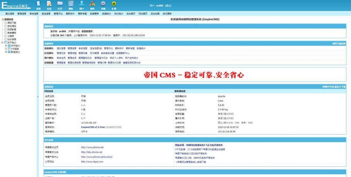Open the 用户 user icon in header
The height and width of the screenshot is (177, 351).
[x=82, y=4]
